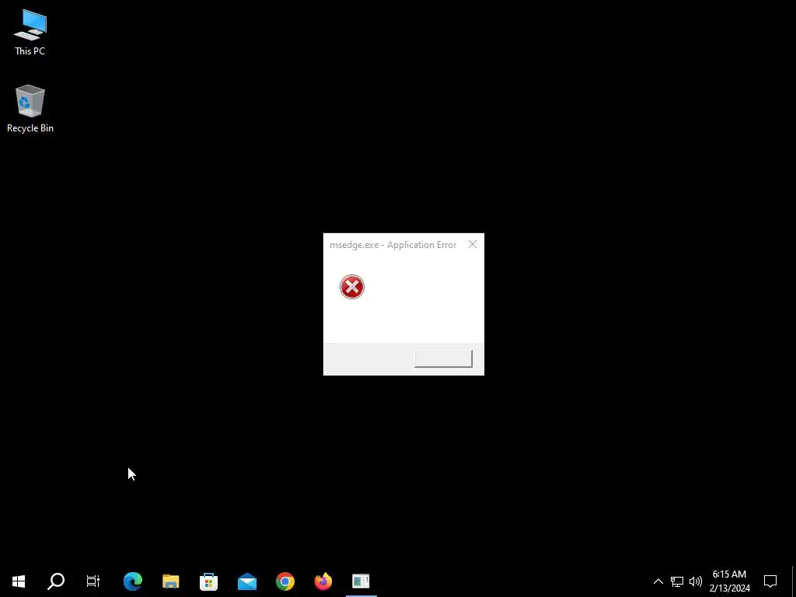Open Task View on the taskbar
Screen dimensions: 796x597
tap(93, 581)
